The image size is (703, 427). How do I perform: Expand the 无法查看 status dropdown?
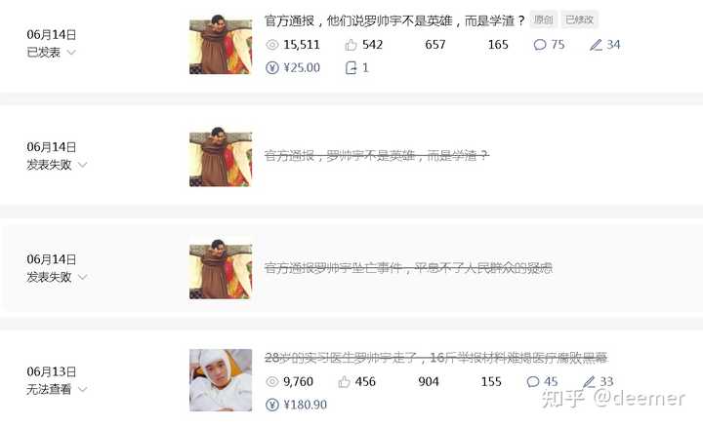[x=82, y=390]
